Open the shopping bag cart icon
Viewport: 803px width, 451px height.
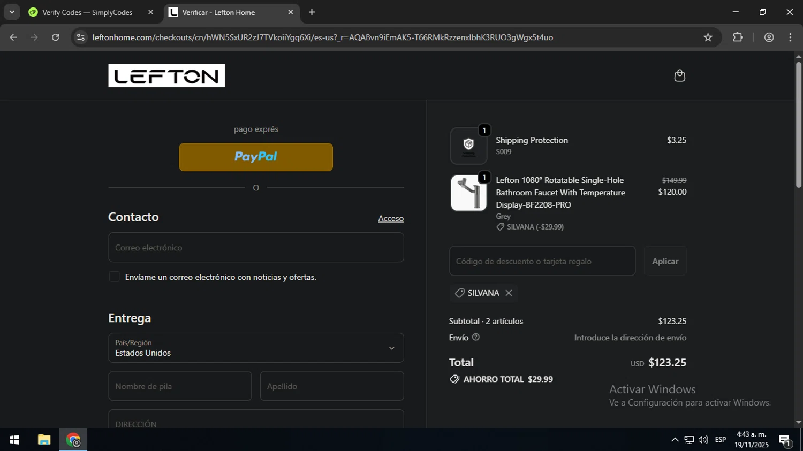[679, 75]
